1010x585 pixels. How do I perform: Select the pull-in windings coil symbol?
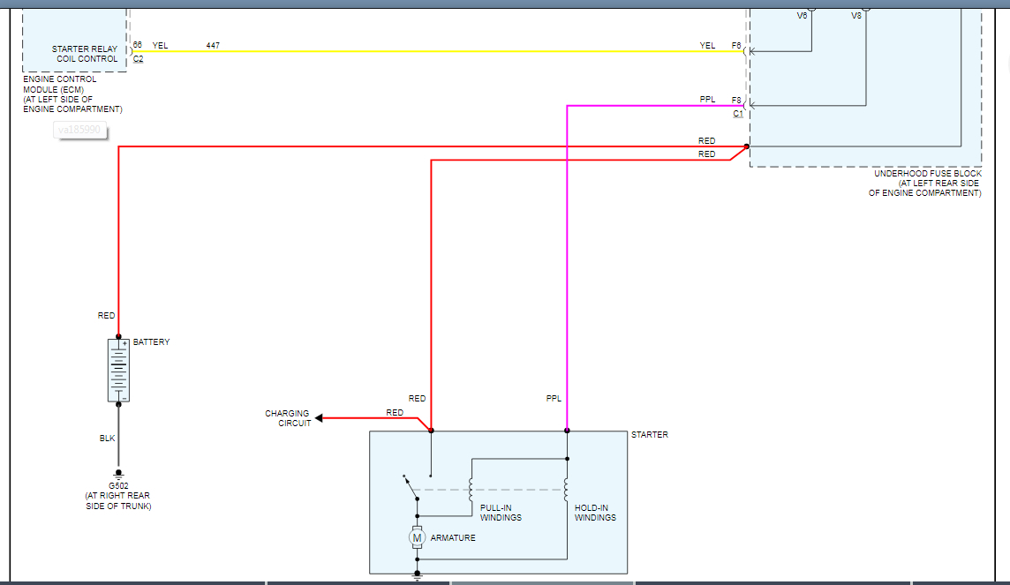471,488
